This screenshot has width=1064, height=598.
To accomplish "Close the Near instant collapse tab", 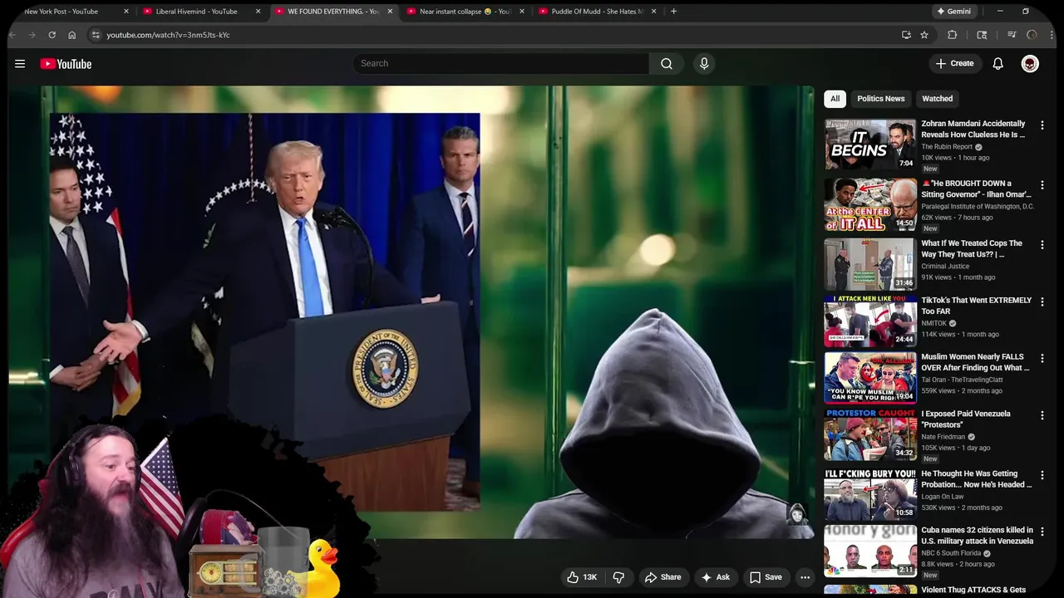I will [x=522, y=12].
